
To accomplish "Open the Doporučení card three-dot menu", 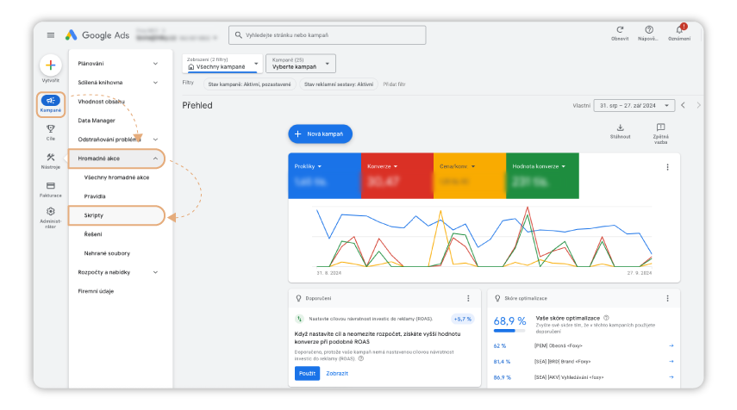I will pyautogui.click(x=468, y=298).
